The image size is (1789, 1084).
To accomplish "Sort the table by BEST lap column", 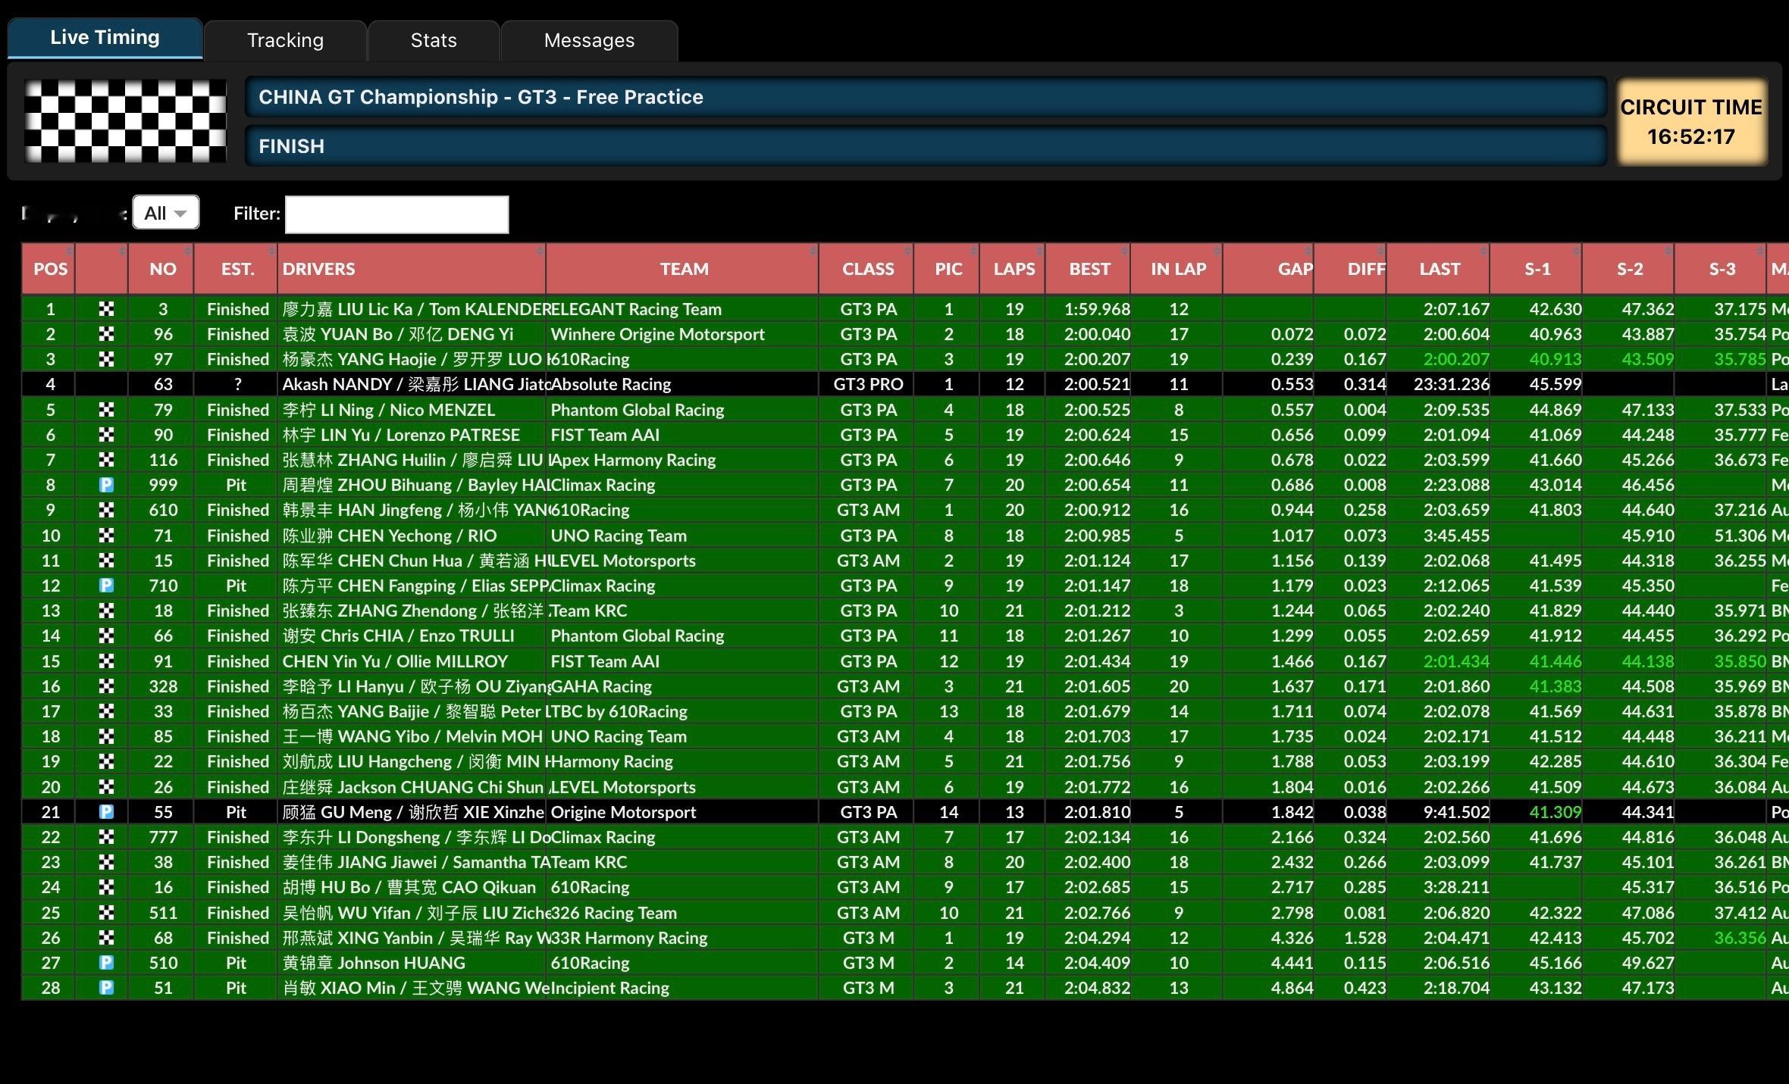I will [1089, 269].
